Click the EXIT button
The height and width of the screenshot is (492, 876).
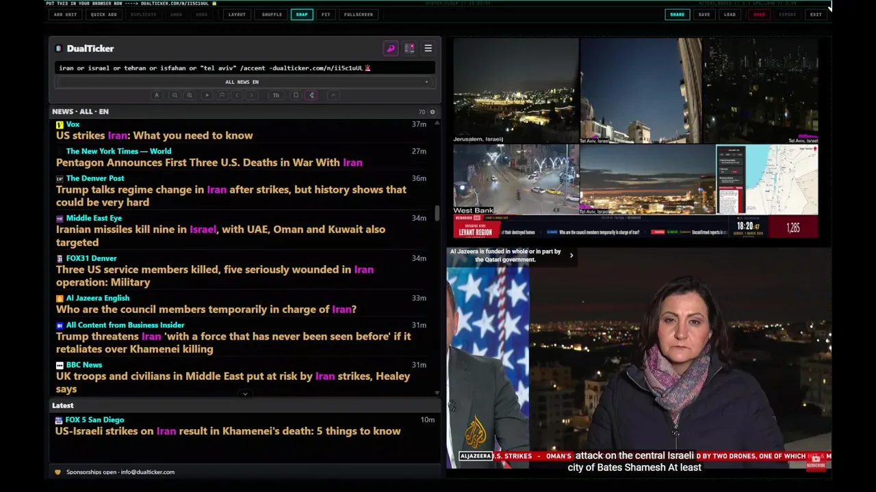coord(816,14)
